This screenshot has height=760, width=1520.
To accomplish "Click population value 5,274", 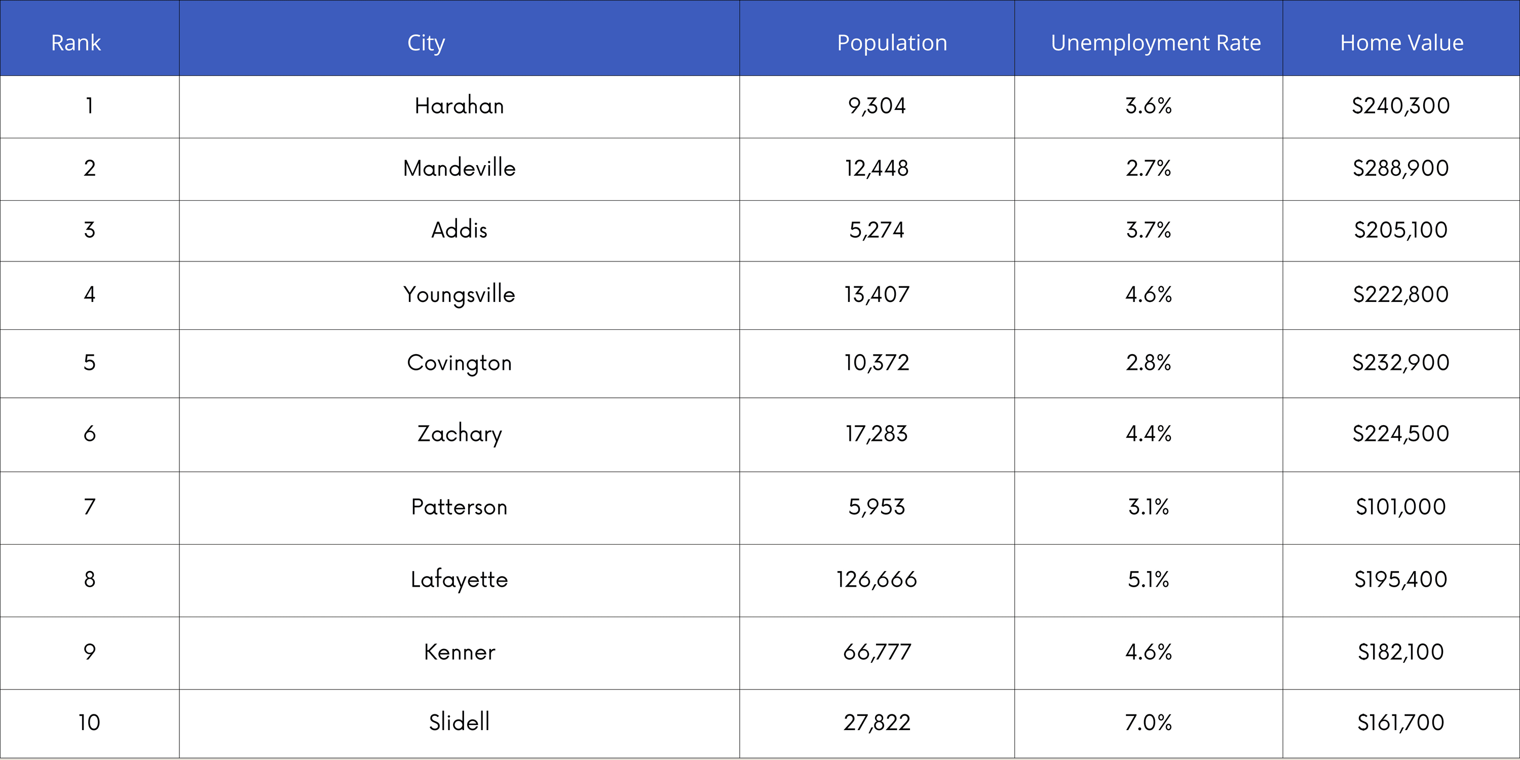I will [877, 230].
